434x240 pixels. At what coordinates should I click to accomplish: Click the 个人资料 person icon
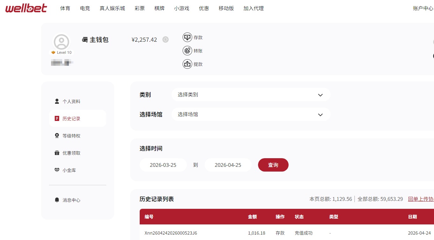coord(57,101)
